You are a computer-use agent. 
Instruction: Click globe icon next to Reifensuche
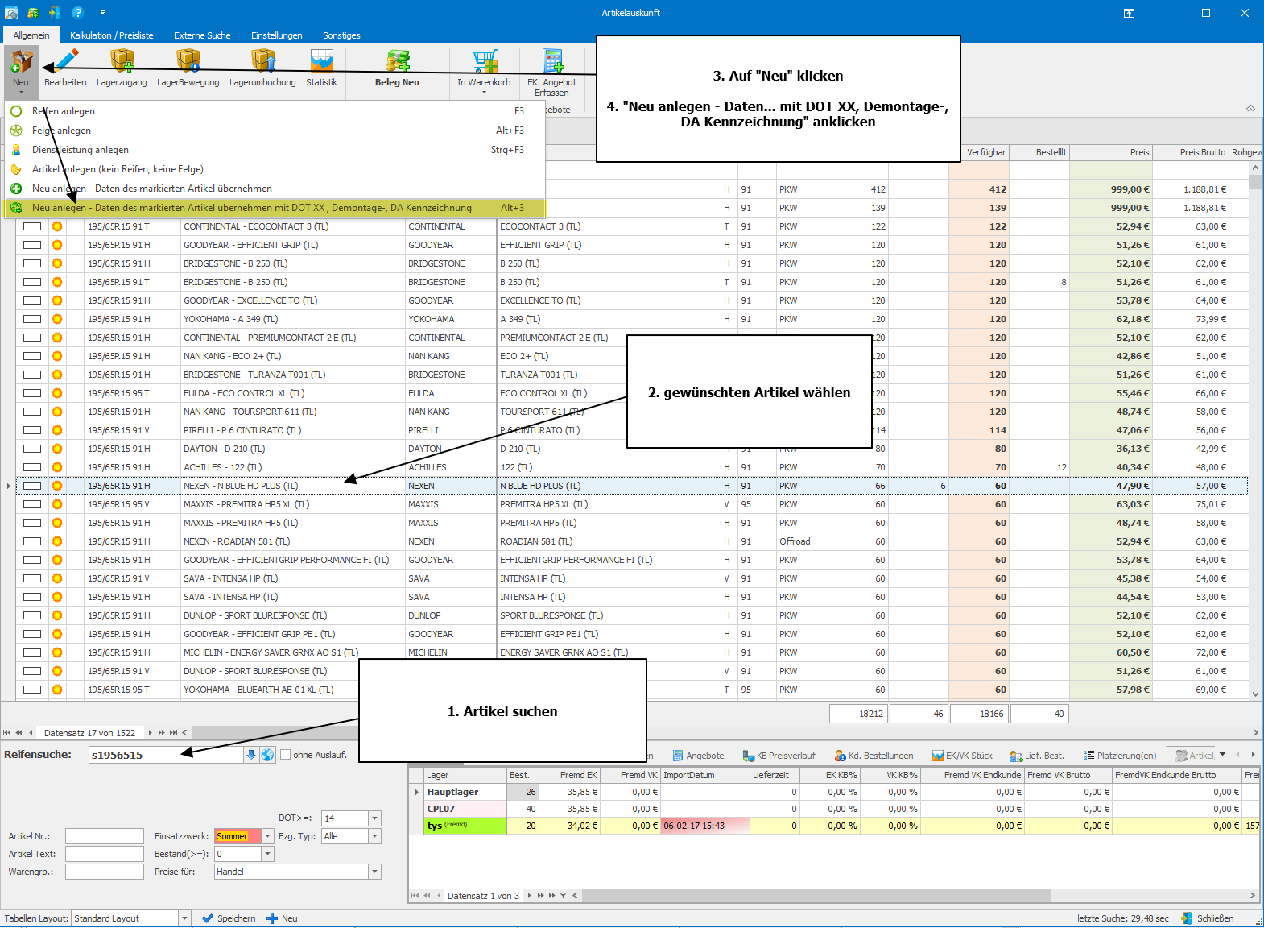(268, 755)
